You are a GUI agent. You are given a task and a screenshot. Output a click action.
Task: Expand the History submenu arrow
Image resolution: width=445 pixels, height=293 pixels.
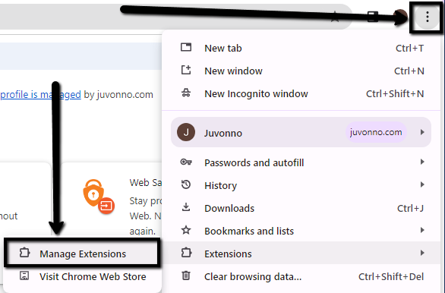(x=422, y=184)
